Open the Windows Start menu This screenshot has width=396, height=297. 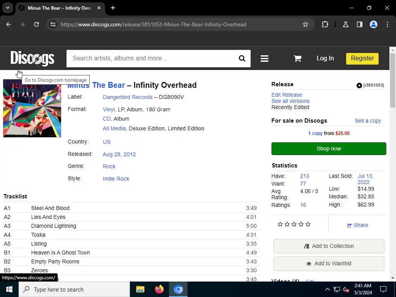coord(9,289)
